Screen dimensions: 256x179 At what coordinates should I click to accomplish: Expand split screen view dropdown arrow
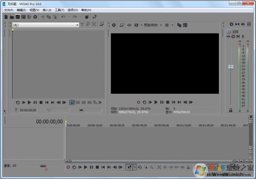pos(141,25)
